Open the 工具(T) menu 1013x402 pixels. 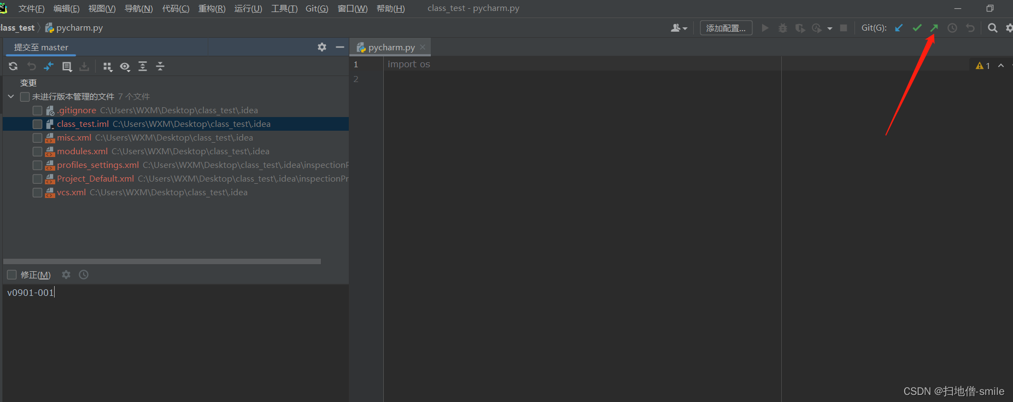coord(284,9)
